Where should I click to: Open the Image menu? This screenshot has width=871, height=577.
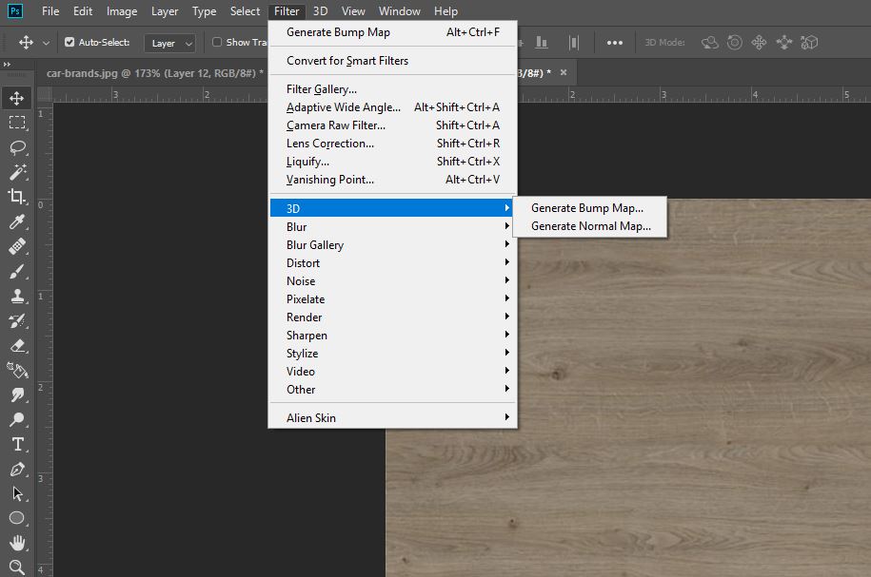click(x=122, y=11)
